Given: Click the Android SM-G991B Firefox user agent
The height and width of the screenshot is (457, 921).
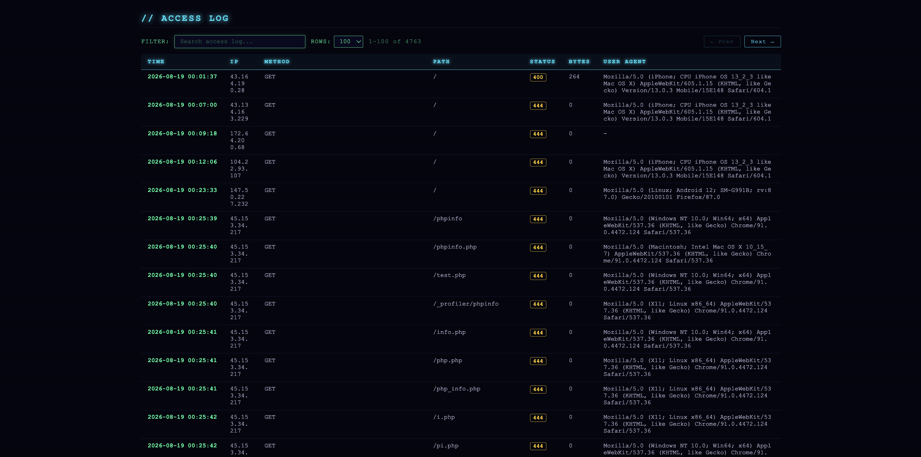Looking at the screenshot, I should [x=687, y=194].
